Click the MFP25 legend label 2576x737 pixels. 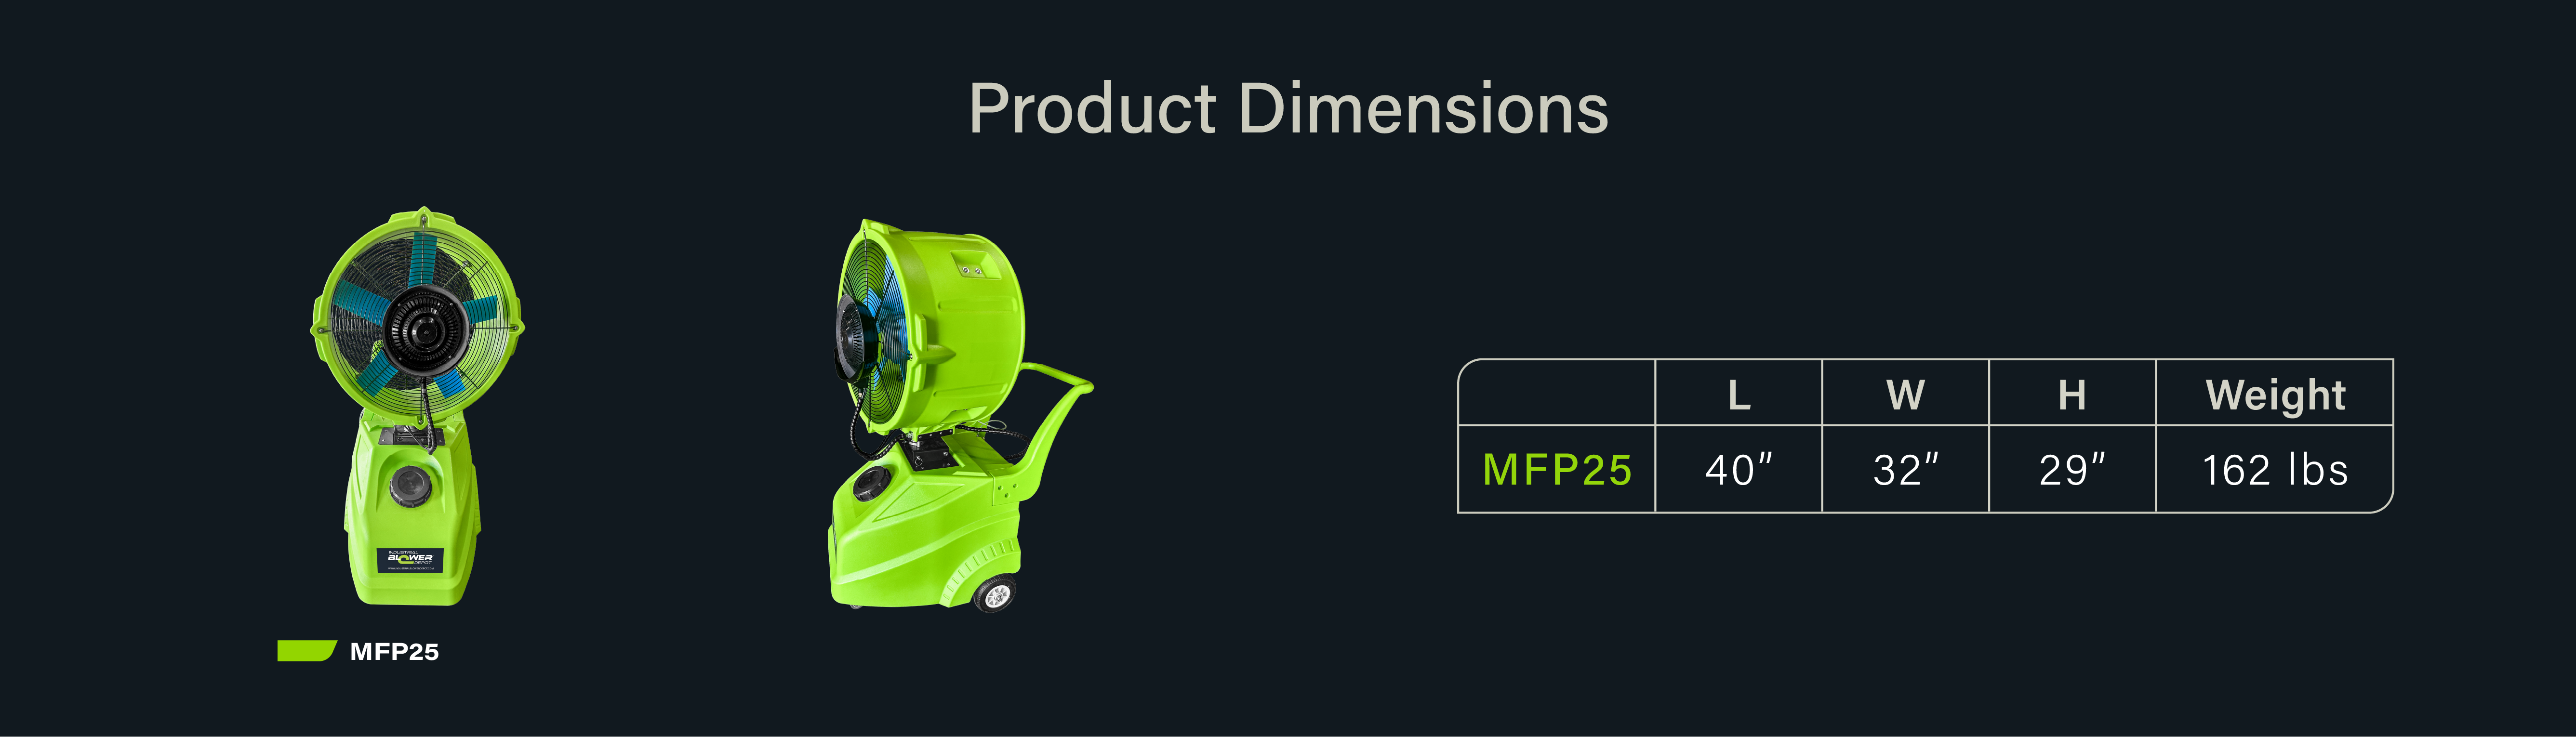click(394, 652)
